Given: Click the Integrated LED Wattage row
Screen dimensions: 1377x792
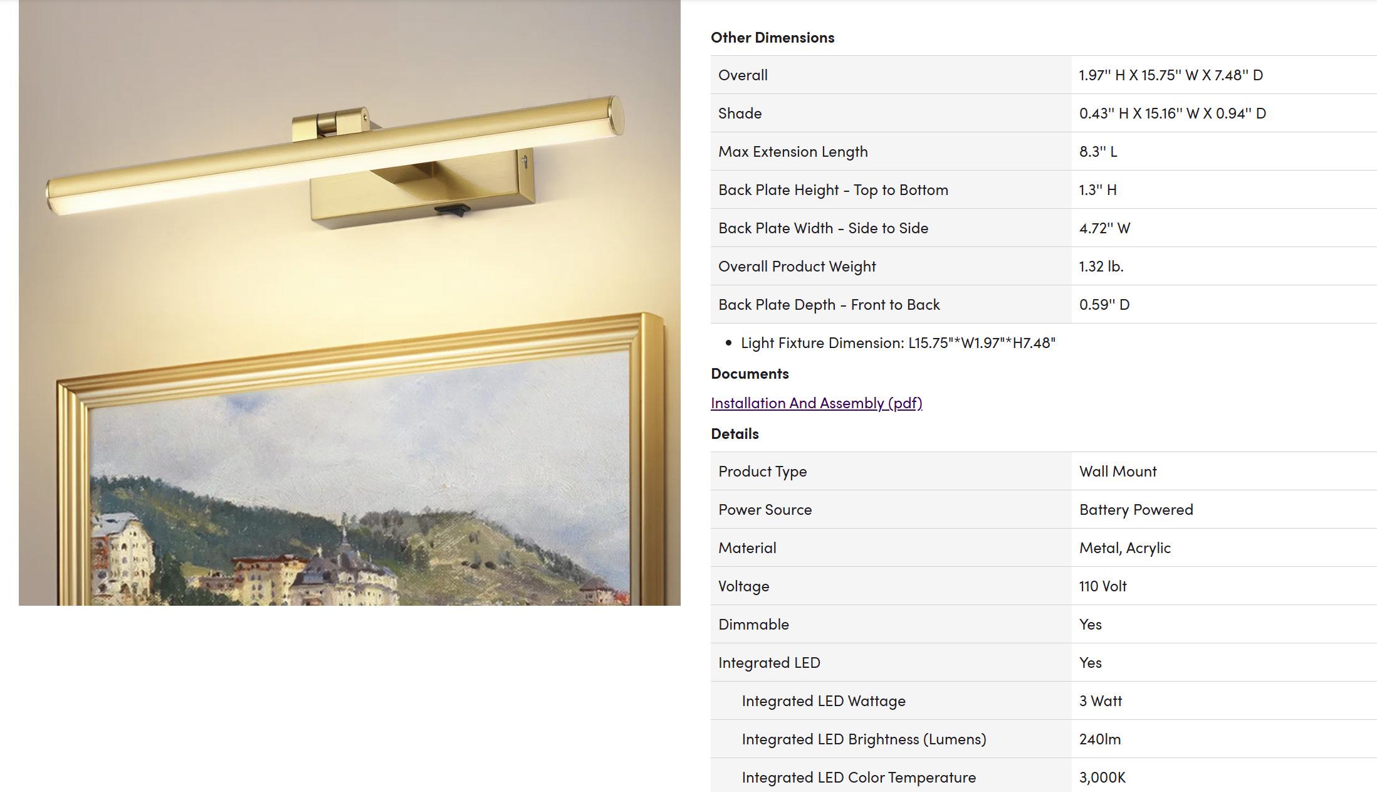Looking at the screenshot, I should pyautogui.click(x=1044, y=701).
